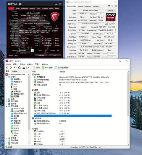Expand operating system node in tree
This screenshot has height=155, width=142.
(7, 101)
